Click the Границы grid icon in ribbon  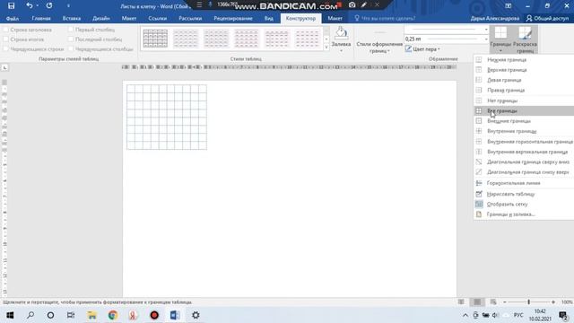500,33
